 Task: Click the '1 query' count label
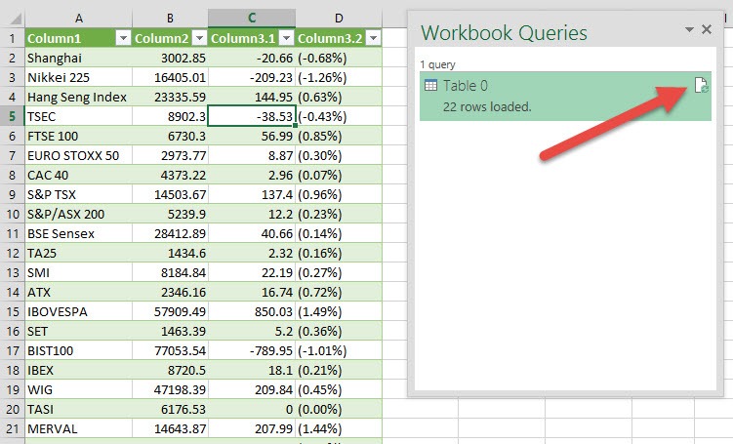437,64
